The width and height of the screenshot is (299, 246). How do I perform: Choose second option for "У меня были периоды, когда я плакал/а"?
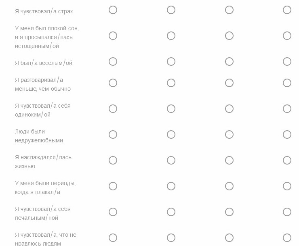coord(171,186)
